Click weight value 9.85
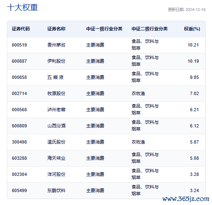Viewport: 212px width, 205px height. pos(194,77)
